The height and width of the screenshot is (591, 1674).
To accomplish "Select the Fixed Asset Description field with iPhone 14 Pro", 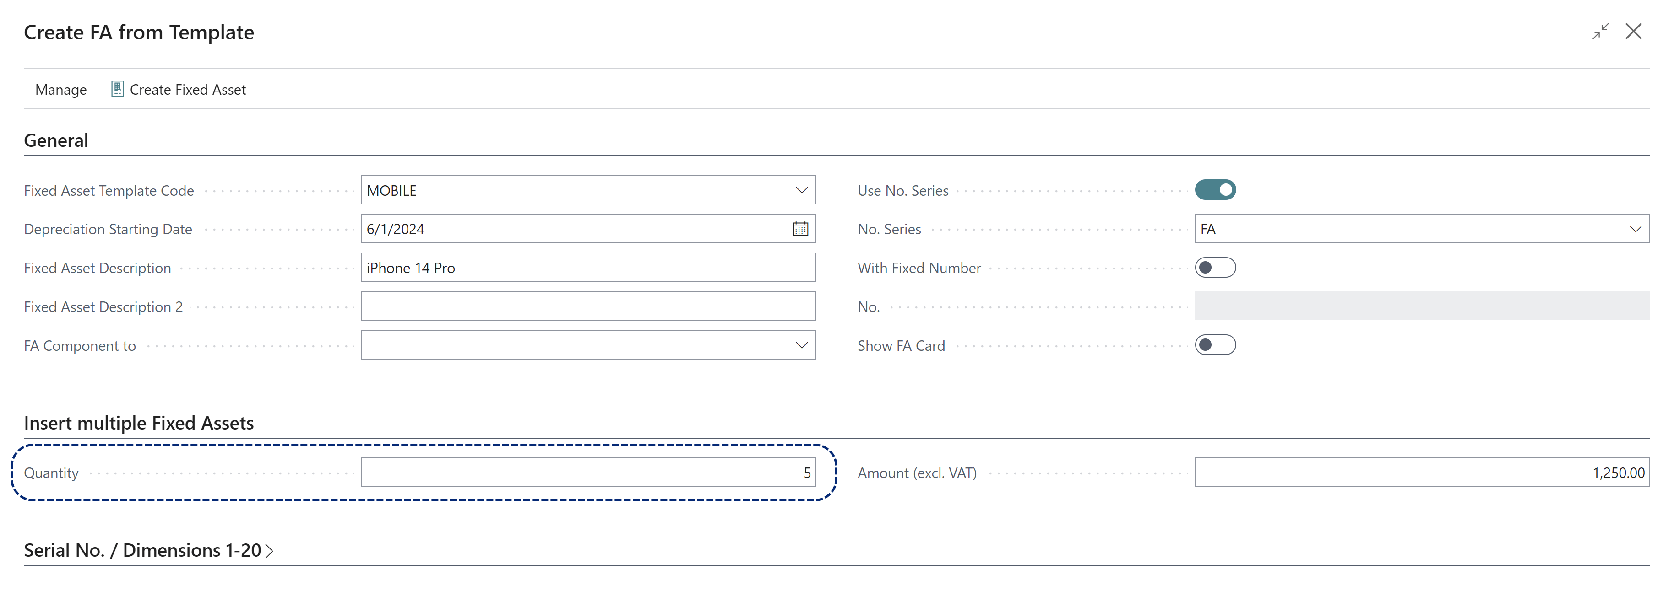I will [x=585, y=267].
